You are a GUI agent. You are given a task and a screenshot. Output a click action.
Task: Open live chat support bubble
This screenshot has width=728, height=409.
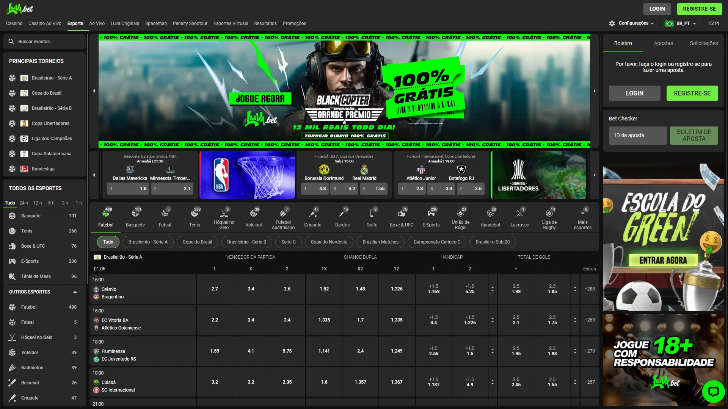713,391
